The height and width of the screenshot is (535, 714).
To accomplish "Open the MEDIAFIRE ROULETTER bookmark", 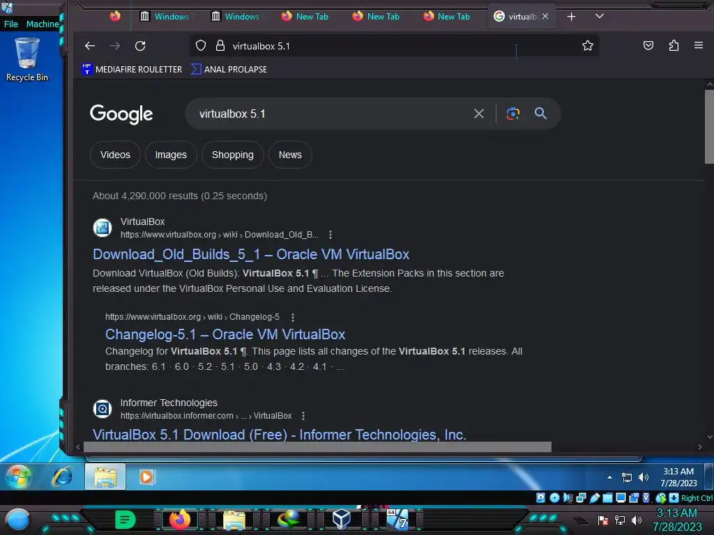I will pyautogui.click(x=132, y=69).
